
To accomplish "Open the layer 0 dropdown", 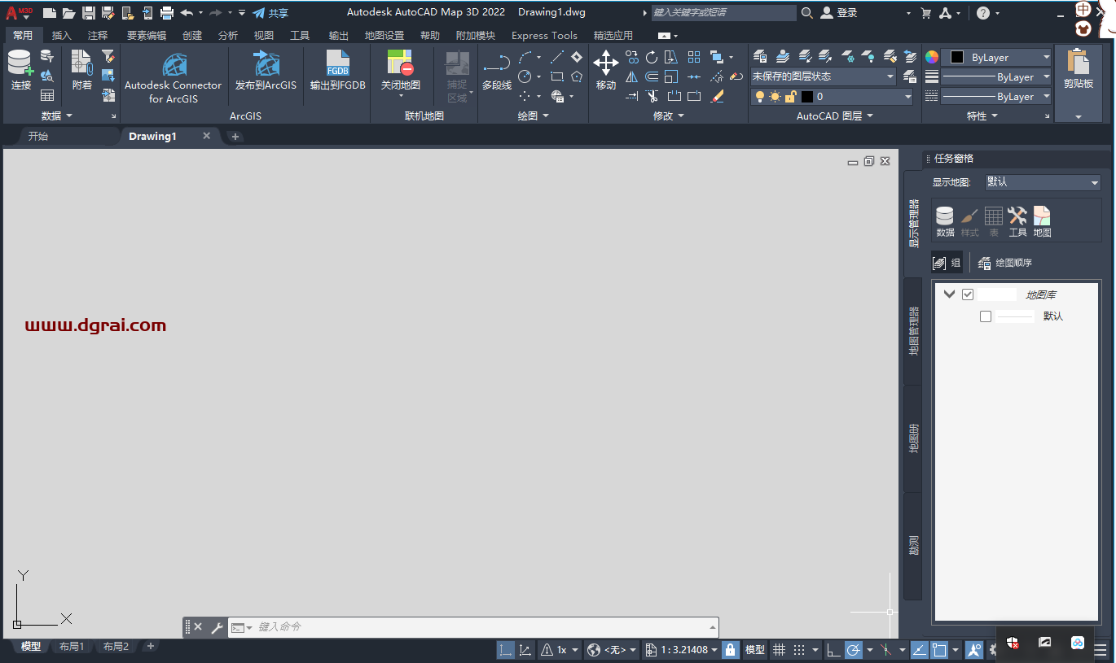I will [x=833, y=96].
